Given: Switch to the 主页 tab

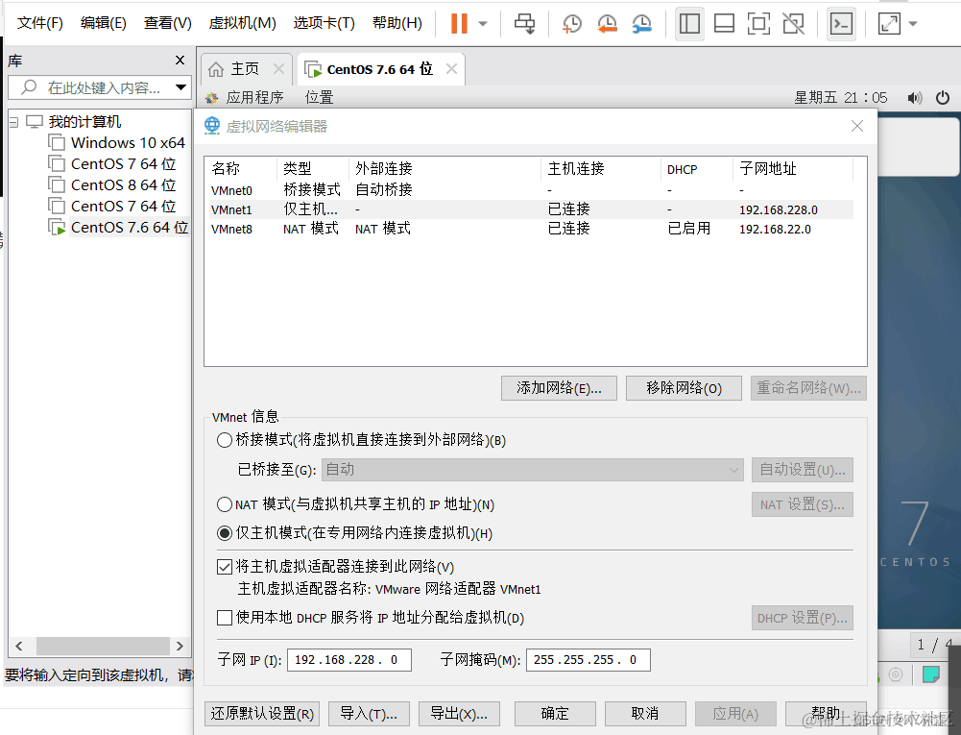Looking at the screenshot, I should pos(245,69).
